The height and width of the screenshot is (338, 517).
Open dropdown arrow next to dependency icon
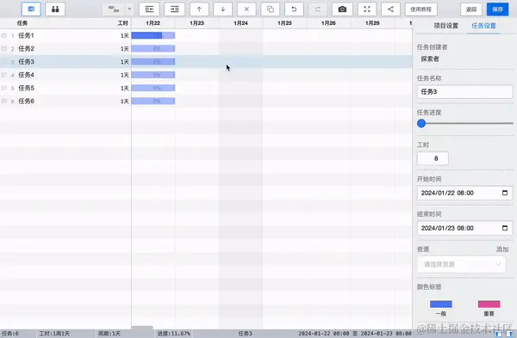(x=129, y=9)
